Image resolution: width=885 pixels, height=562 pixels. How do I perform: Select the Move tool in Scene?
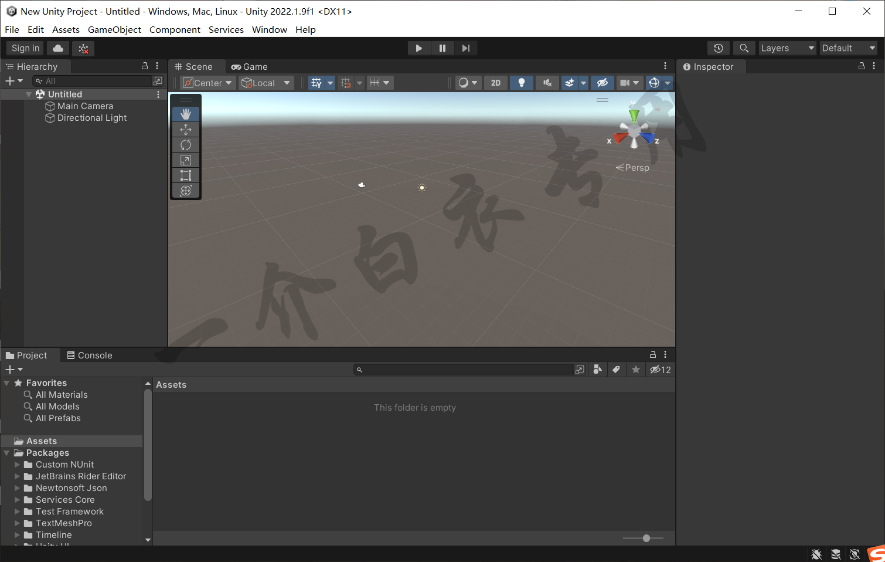[x=186, y=130]
